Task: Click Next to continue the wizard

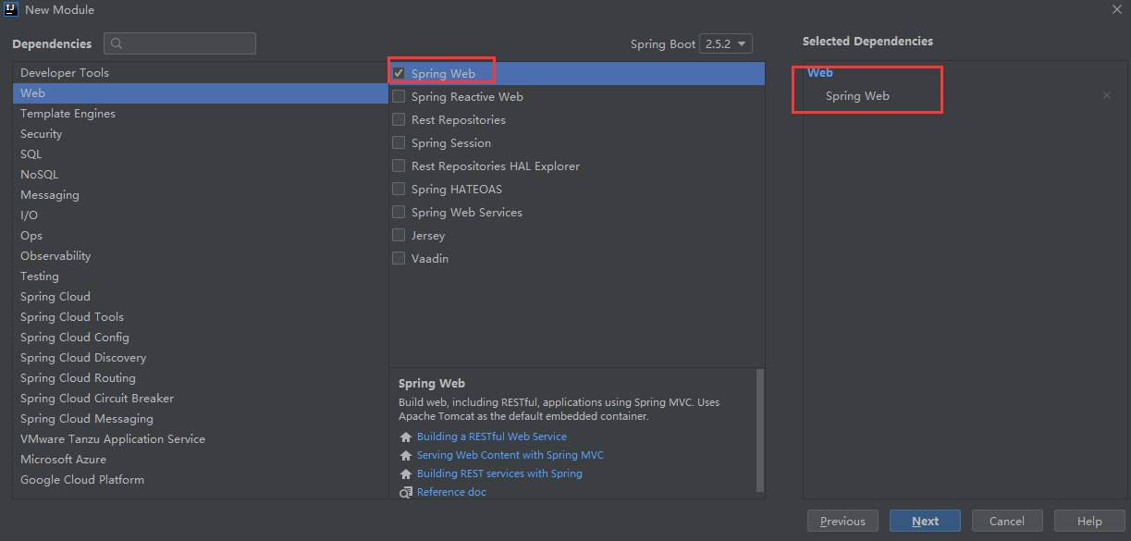Action: (x=925, y=521)
